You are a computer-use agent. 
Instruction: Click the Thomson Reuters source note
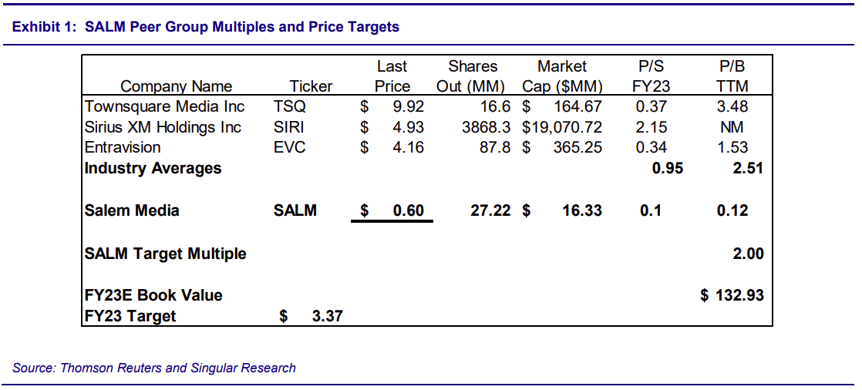point(154,368)
